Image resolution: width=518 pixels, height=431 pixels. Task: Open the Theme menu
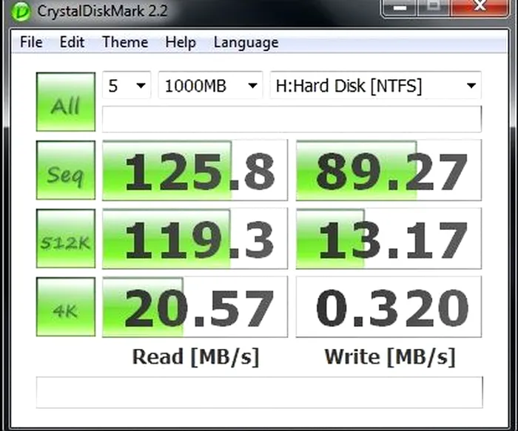click(125, 42)
